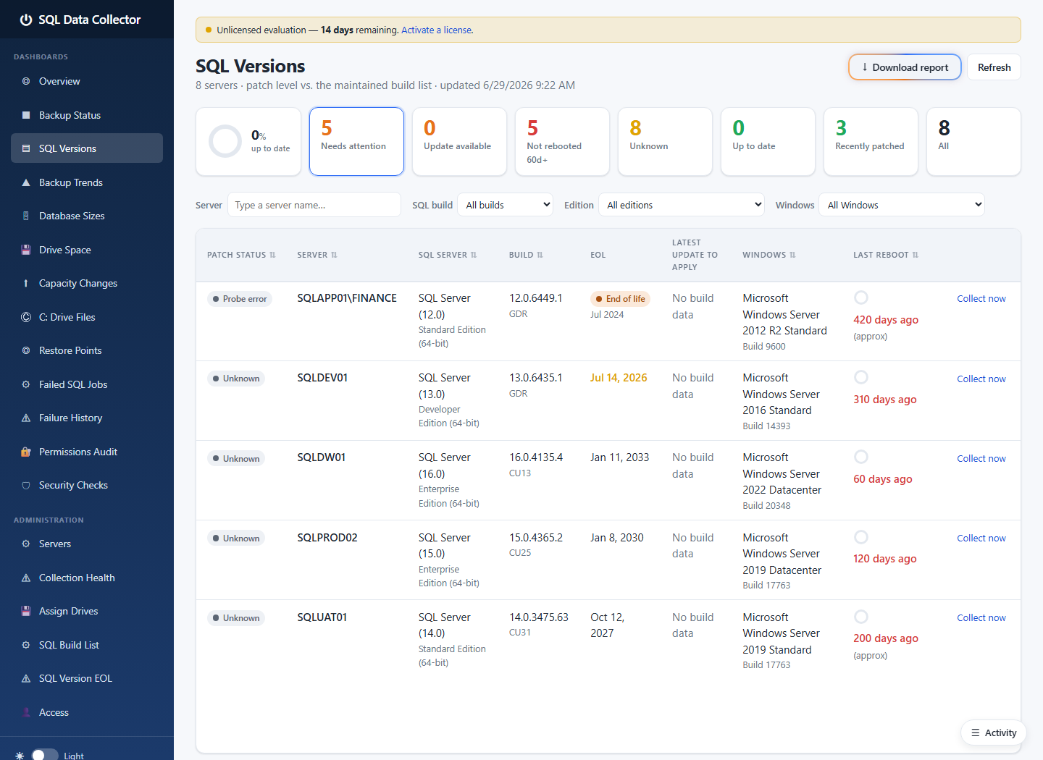Sort table by Patch Status column
Viewport: 1043px width, 760px height.
coord(241,255)
